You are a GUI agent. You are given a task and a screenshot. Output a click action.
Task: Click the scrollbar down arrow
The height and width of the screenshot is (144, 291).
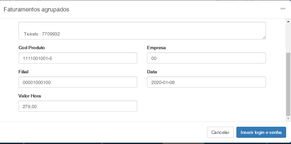coord(288,119)
